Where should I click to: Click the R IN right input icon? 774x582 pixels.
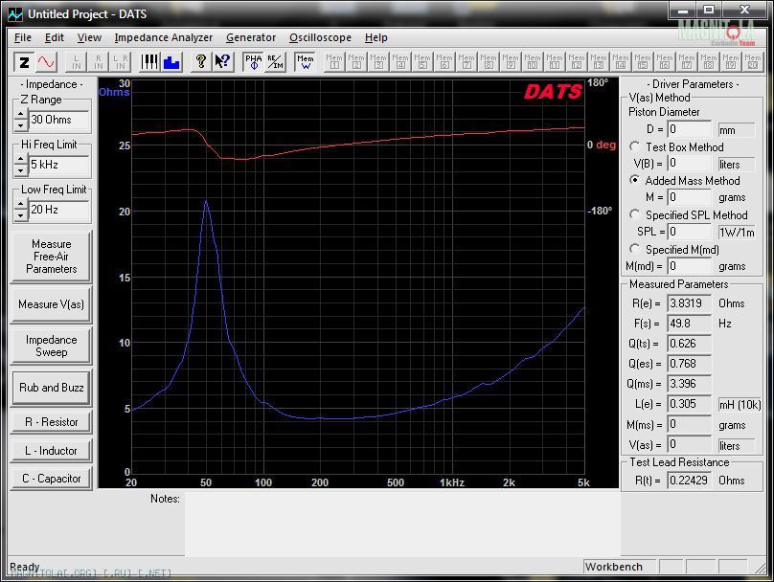click(x=99, y=62)
